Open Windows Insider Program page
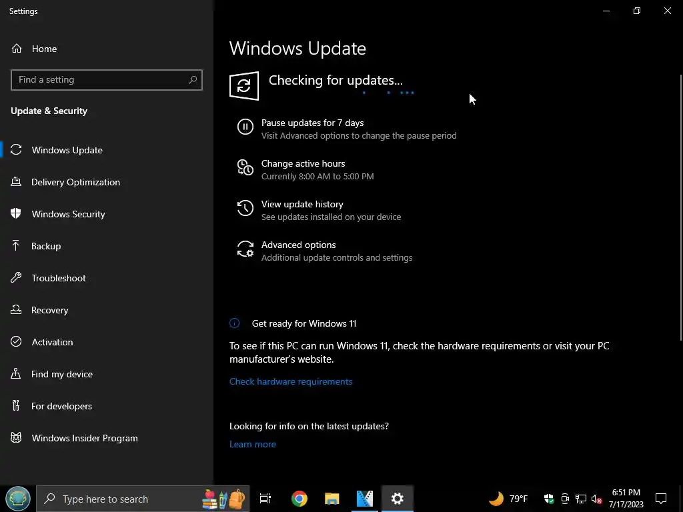The width and height of the screenshot is (683, 512). pyautogui.click(x=107, y=438)
